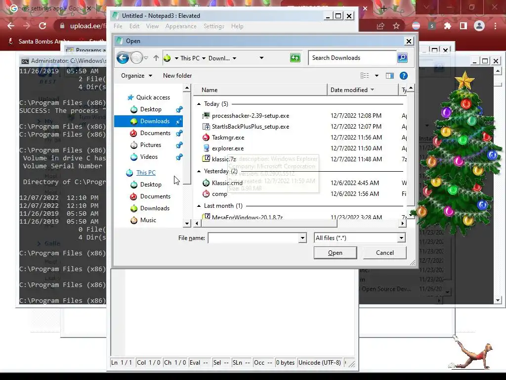The image size is (506, 380).
Task: Open Notepad3 Settings menu
Action: tap(213, 26)
